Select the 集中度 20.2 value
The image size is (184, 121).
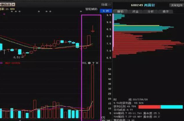pos(151,117)
